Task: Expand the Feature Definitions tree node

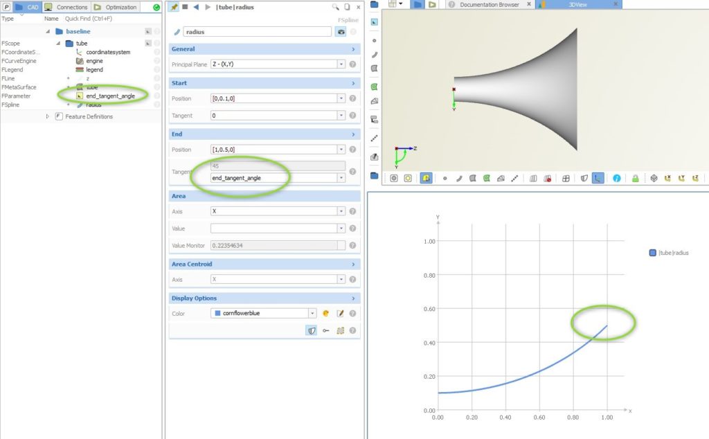Action: (48, 116)
